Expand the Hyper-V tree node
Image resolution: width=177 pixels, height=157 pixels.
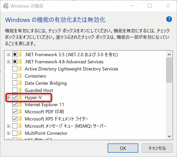[x=8, y=97]
